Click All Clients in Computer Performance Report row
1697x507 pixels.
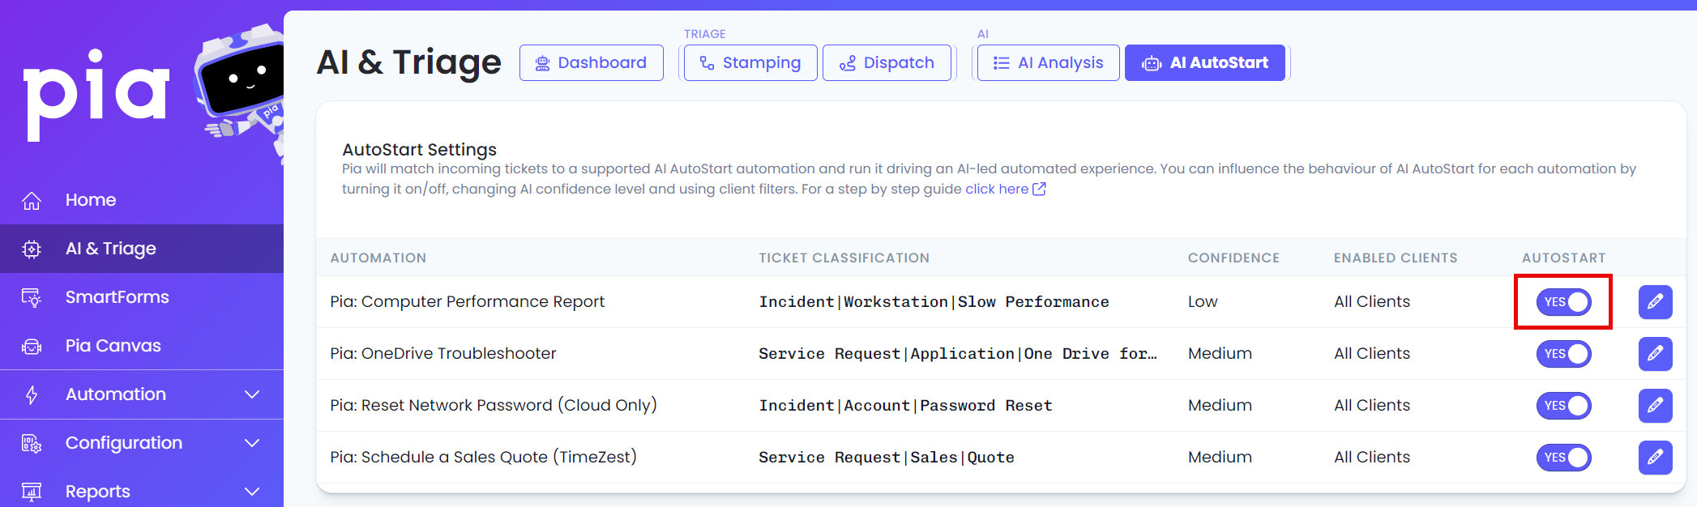(1372, 301)
